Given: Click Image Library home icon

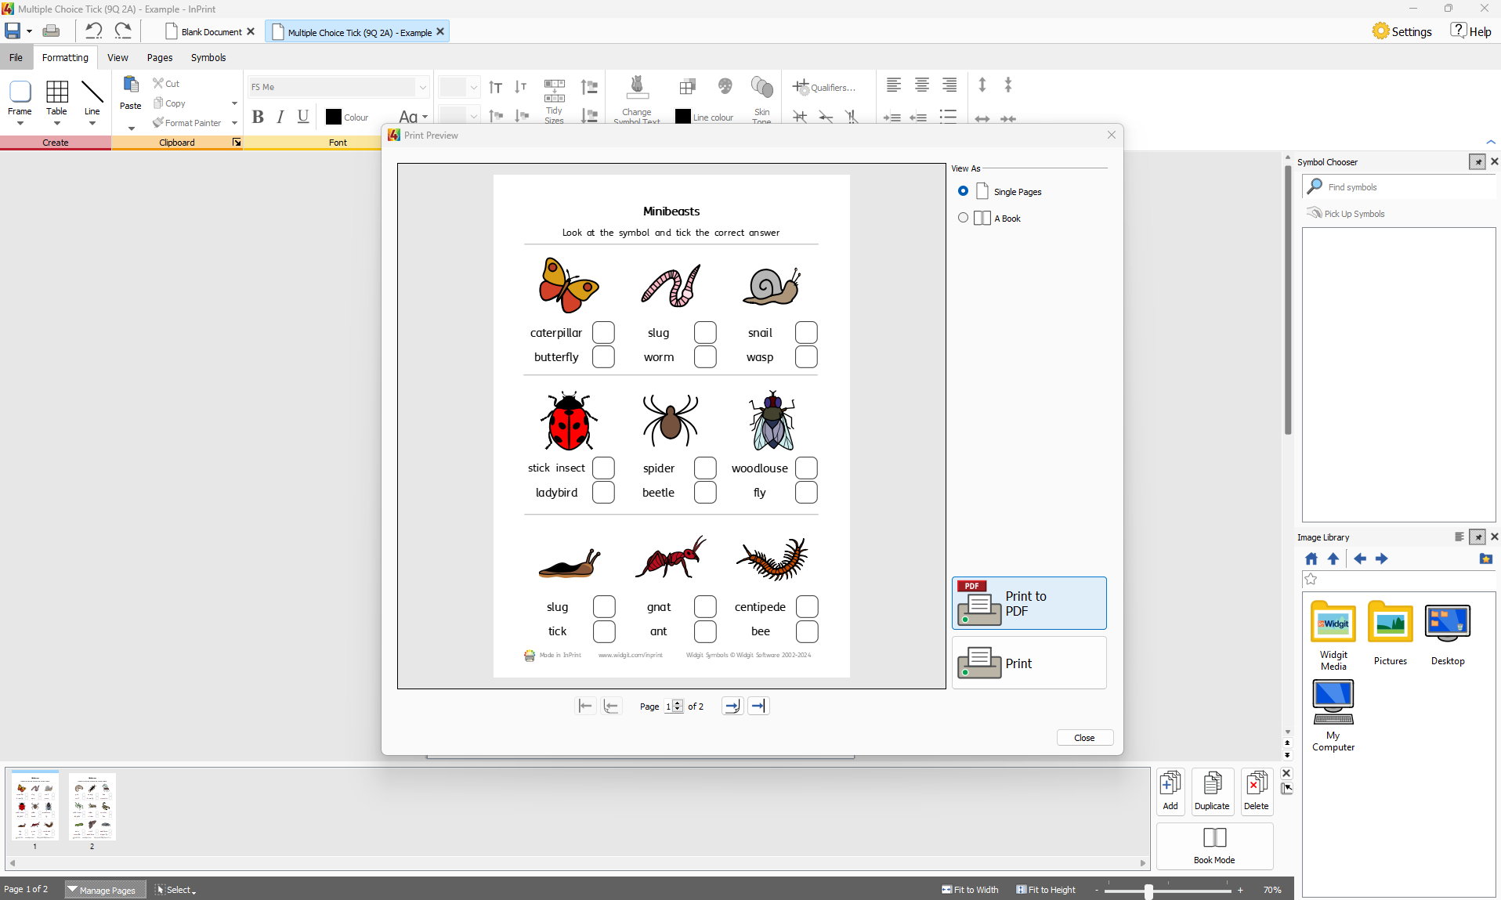Looking at the screenshot, I should coord(1311,558).
